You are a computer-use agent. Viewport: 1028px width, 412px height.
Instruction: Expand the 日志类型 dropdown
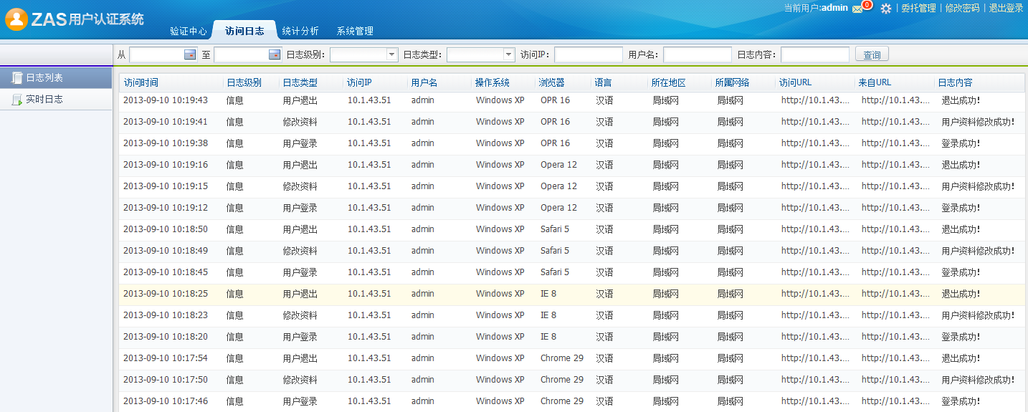pos(508,54)
